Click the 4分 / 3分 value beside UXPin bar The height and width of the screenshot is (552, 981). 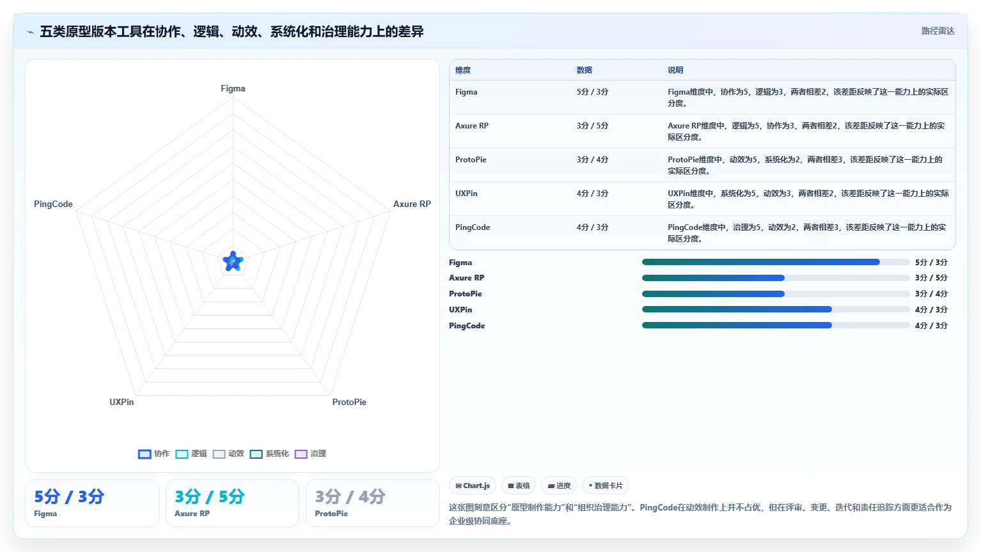tap(931, 310)
